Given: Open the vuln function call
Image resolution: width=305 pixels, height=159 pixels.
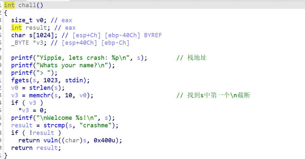Looking at the screenshot, I should pos(42,140).
